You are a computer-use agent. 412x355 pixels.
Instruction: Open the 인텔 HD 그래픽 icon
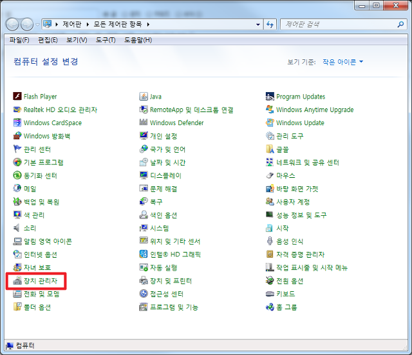[144, 254]
